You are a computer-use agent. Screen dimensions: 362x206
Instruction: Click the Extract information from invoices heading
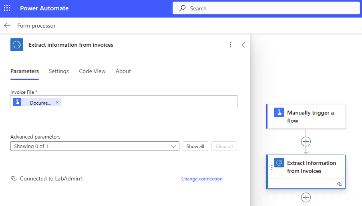pyautogui.click(x=71, y=45)
